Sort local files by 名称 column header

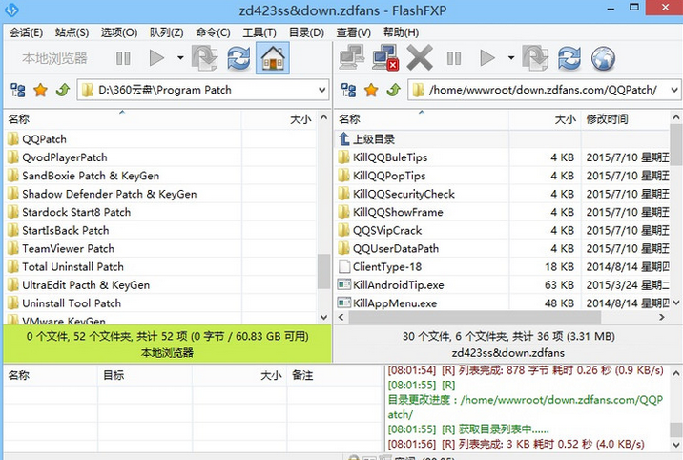click(x=122, y=119)
